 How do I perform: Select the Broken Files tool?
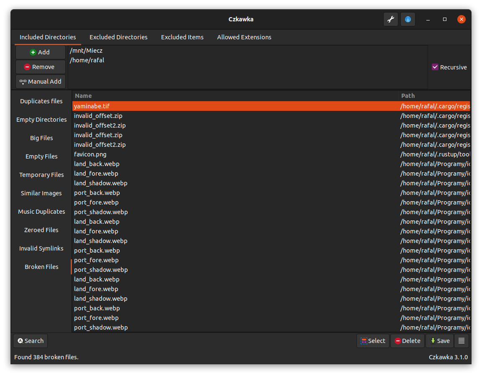41,267
